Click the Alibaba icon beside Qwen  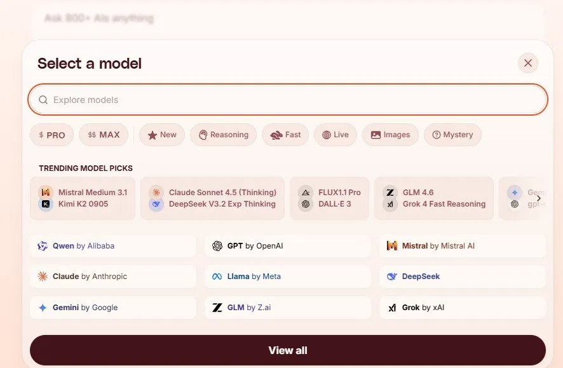point(41,246)
